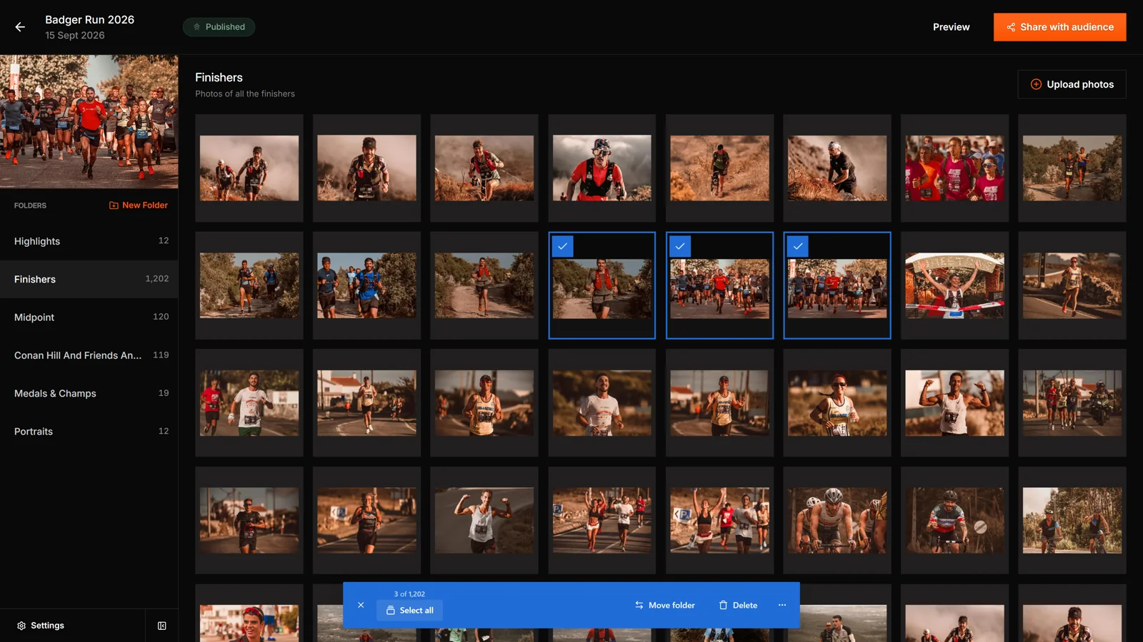Open the Portraits folder

click(x=89, y=432)
